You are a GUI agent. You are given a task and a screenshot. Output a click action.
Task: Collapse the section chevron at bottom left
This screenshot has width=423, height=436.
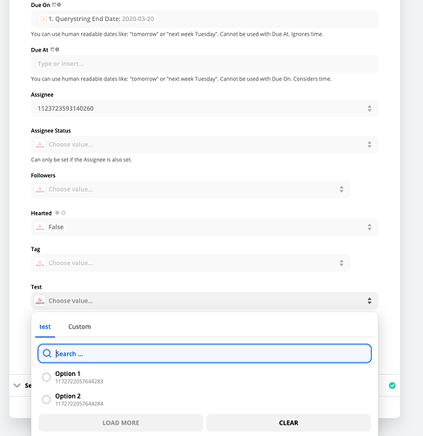pos(17,385)
